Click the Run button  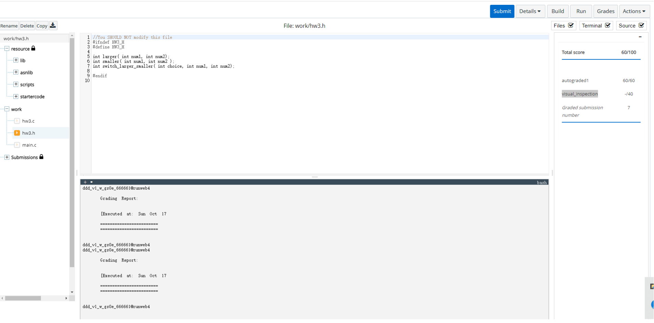[x=581, y=11]
